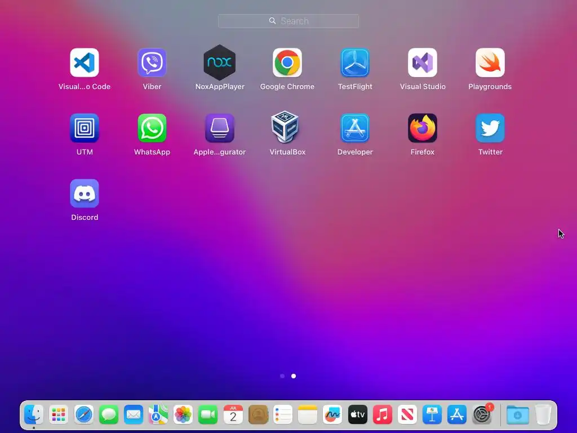Click the Launchpad icon in the Dock
The image size is (577, 433).
click(x=59, y=414)
